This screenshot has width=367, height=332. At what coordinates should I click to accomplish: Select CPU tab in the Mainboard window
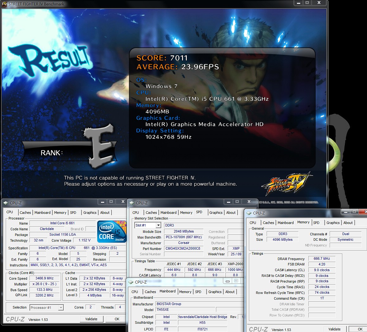click(135, 292)
